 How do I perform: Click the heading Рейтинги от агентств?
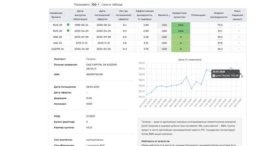(x=155, y=141)
